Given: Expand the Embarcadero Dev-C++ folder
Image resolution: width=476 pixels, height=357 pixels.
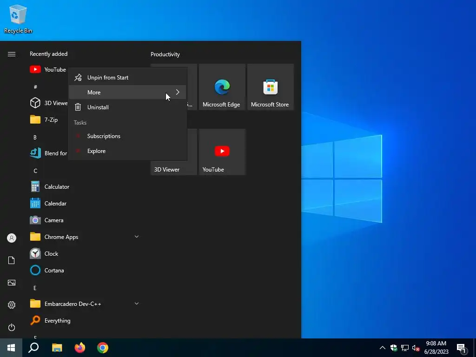Looking at the screenshot, I should click(85, 304).
